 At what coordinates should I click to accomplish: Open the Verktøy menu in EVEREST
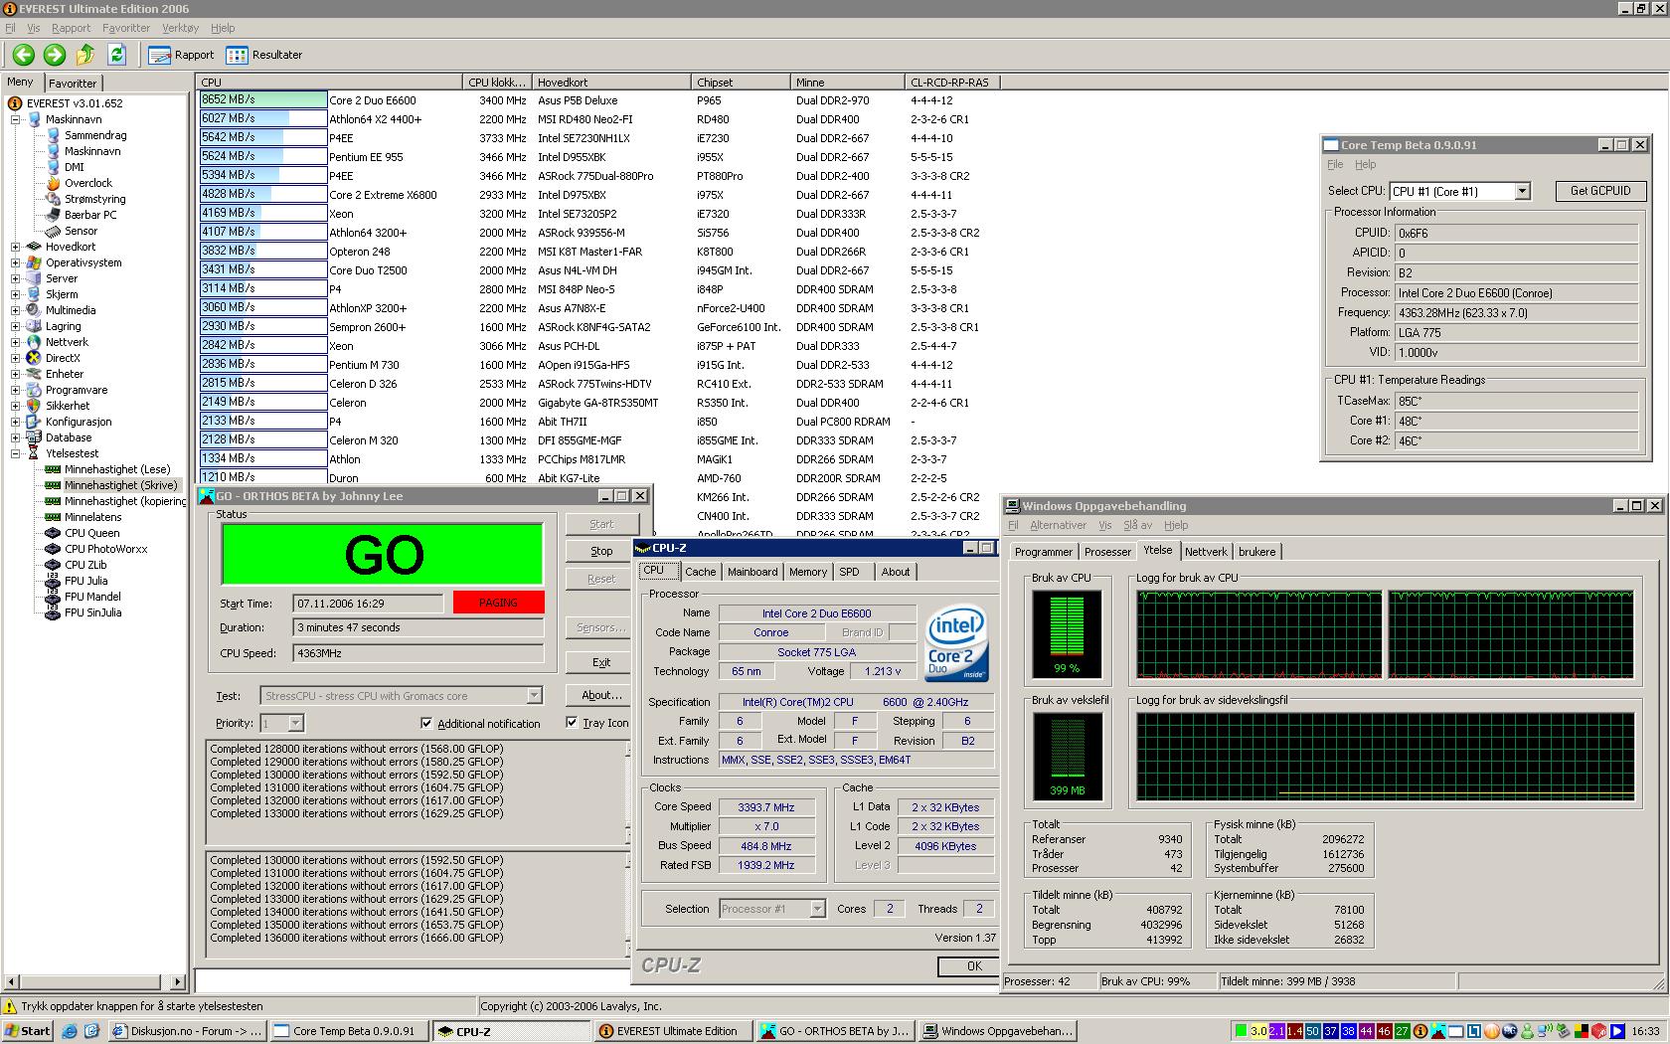[x=180, y=28]
